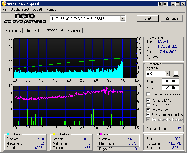Click PI Errors Maksimum value 22

click(42, 143)
